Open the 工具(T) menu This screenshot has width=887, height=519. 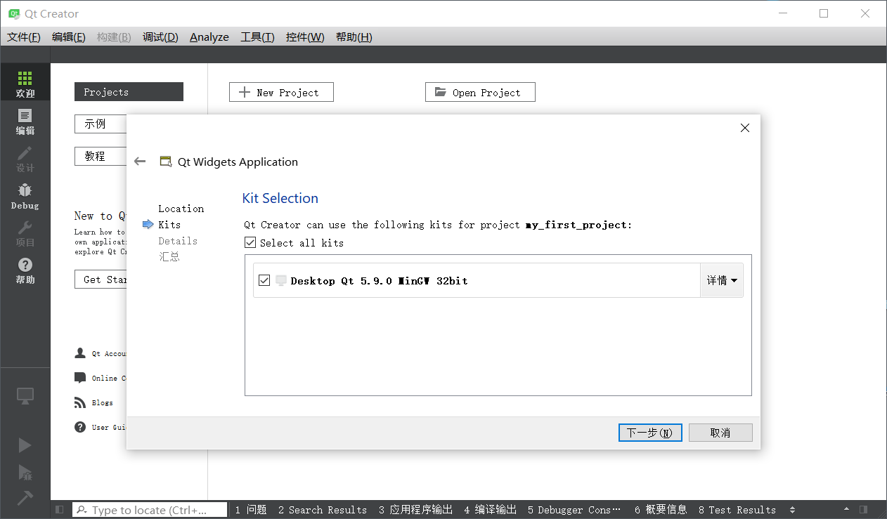tap(257, 37)
